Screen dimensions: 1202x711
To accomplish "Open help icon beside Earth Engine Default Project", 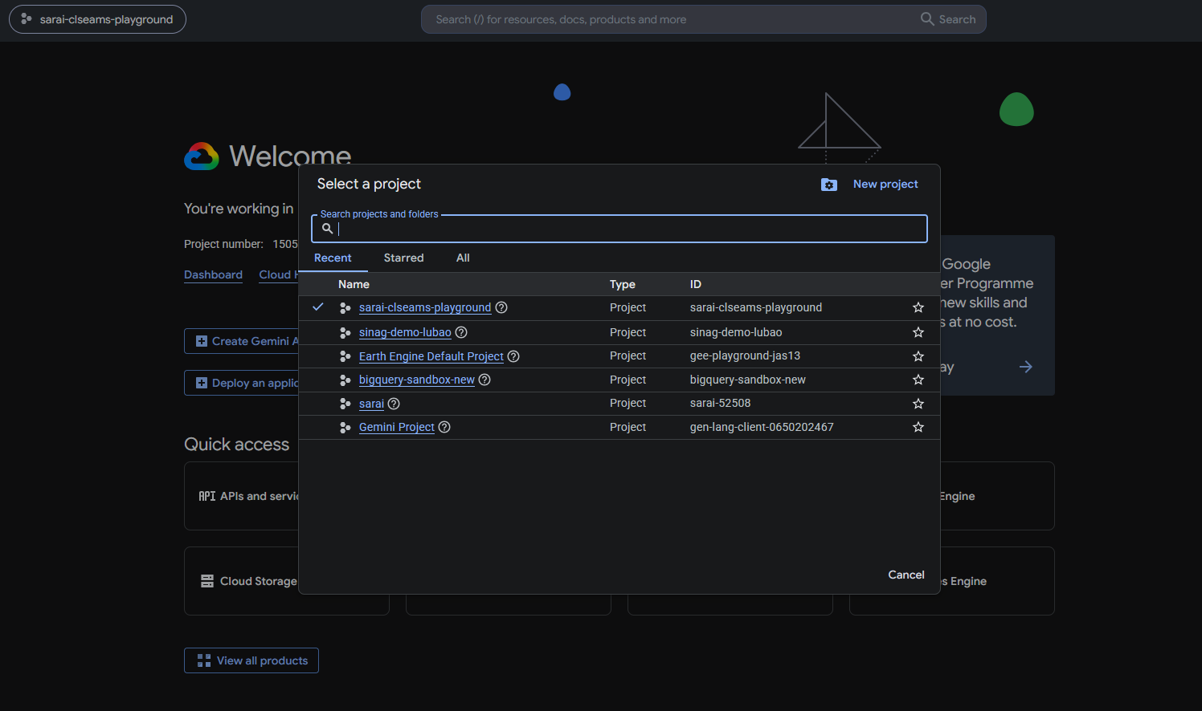I will (513, 356).
